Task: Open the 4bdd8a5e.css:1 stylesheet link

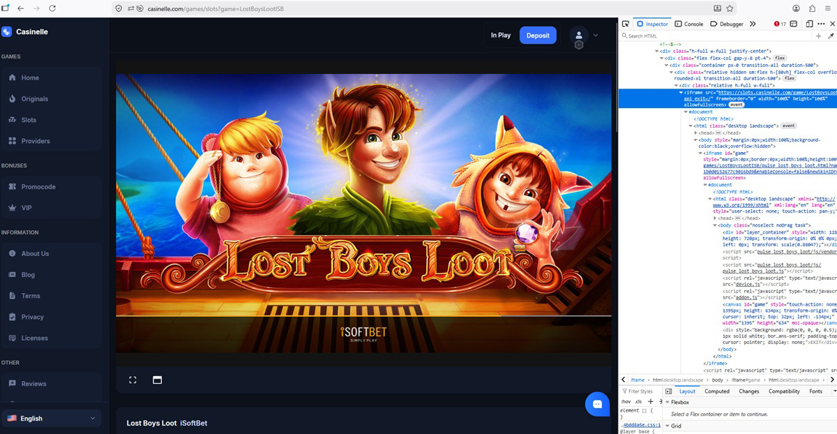Action: click(x=640, y=424)
